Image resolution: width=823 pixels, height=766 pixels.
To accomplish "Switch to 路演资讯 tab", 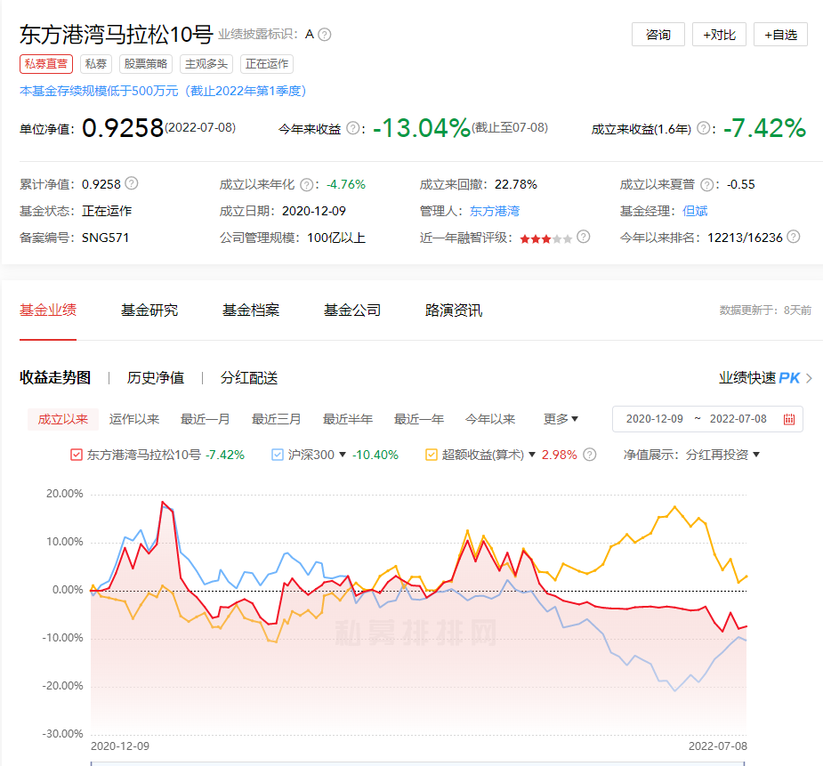I will tap(453, 310).
